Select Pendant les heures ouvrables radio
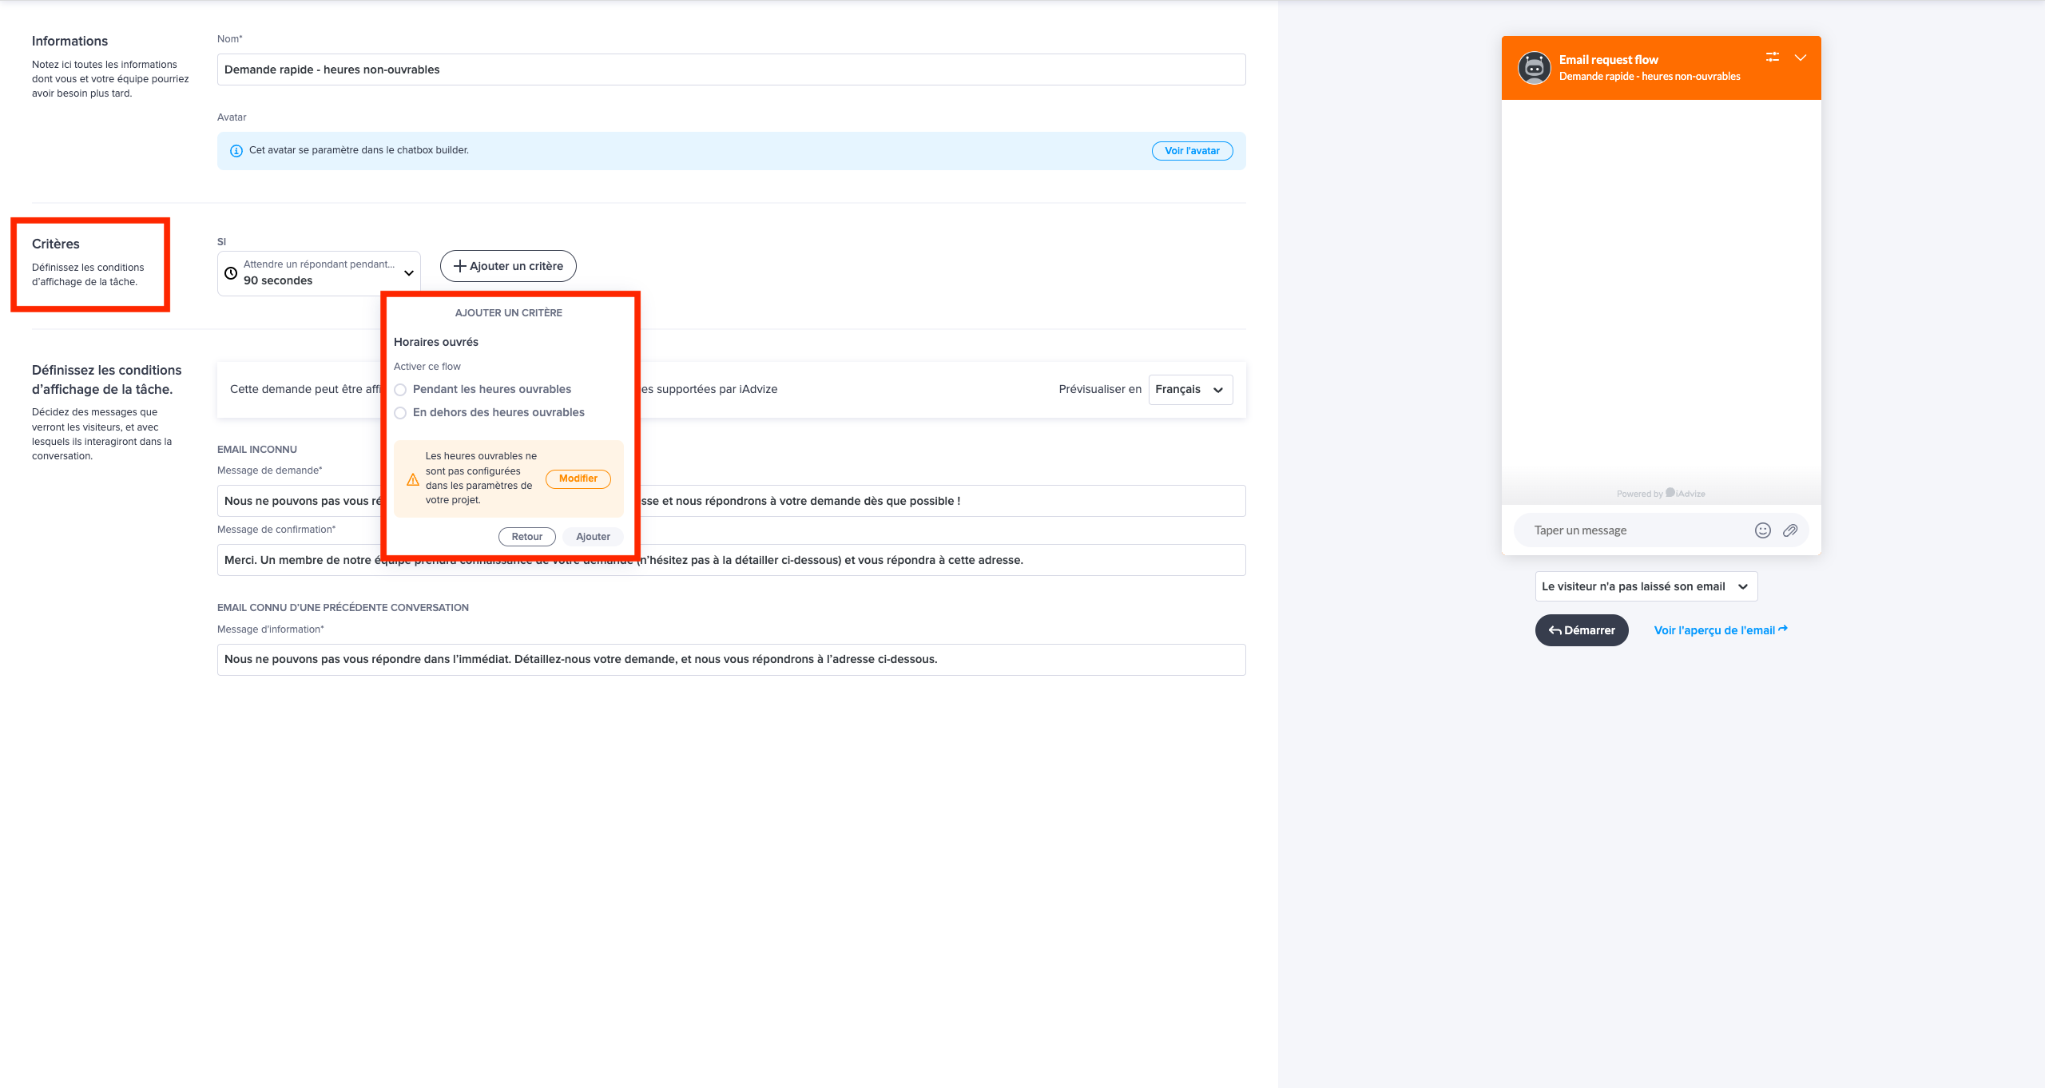The image size is (2045, 1088). tap(400, 390)
